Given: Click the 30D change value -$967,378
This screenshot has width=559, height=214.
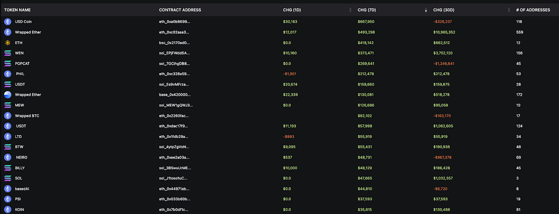Looking at the screenshot, I should pyautogui.click(x=443, y=157).
